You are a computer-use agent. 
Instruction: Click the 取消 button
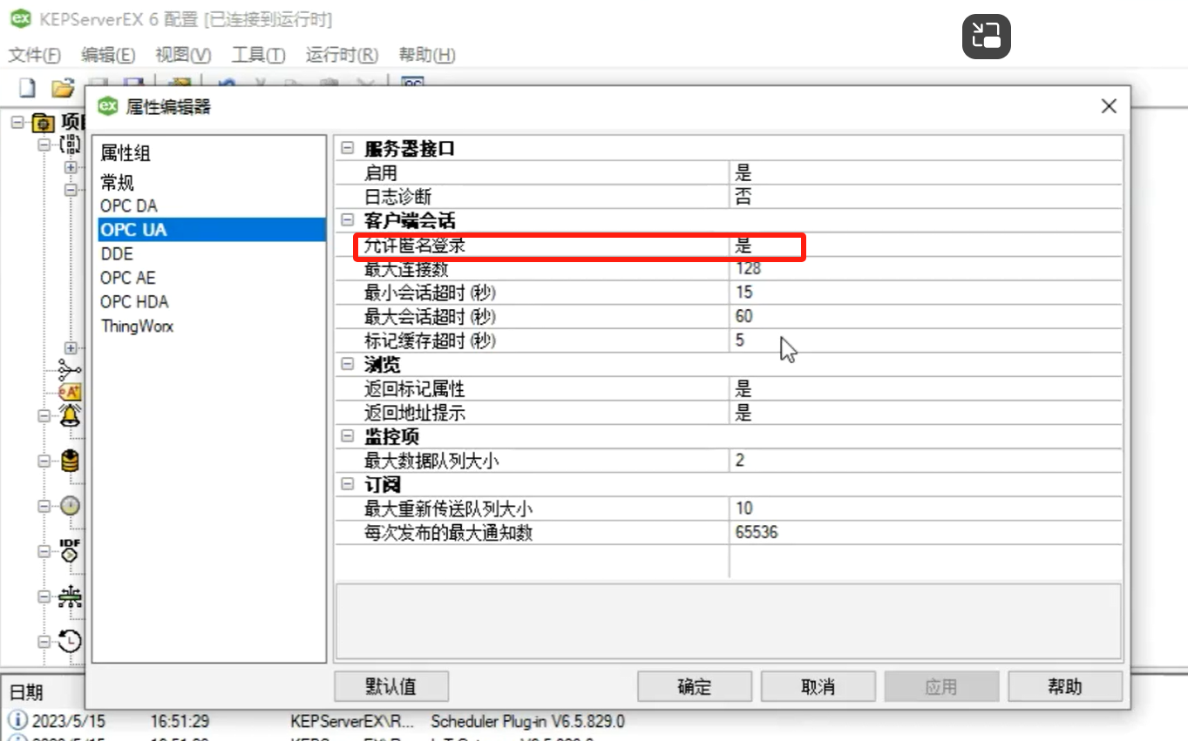pos(818,686)
